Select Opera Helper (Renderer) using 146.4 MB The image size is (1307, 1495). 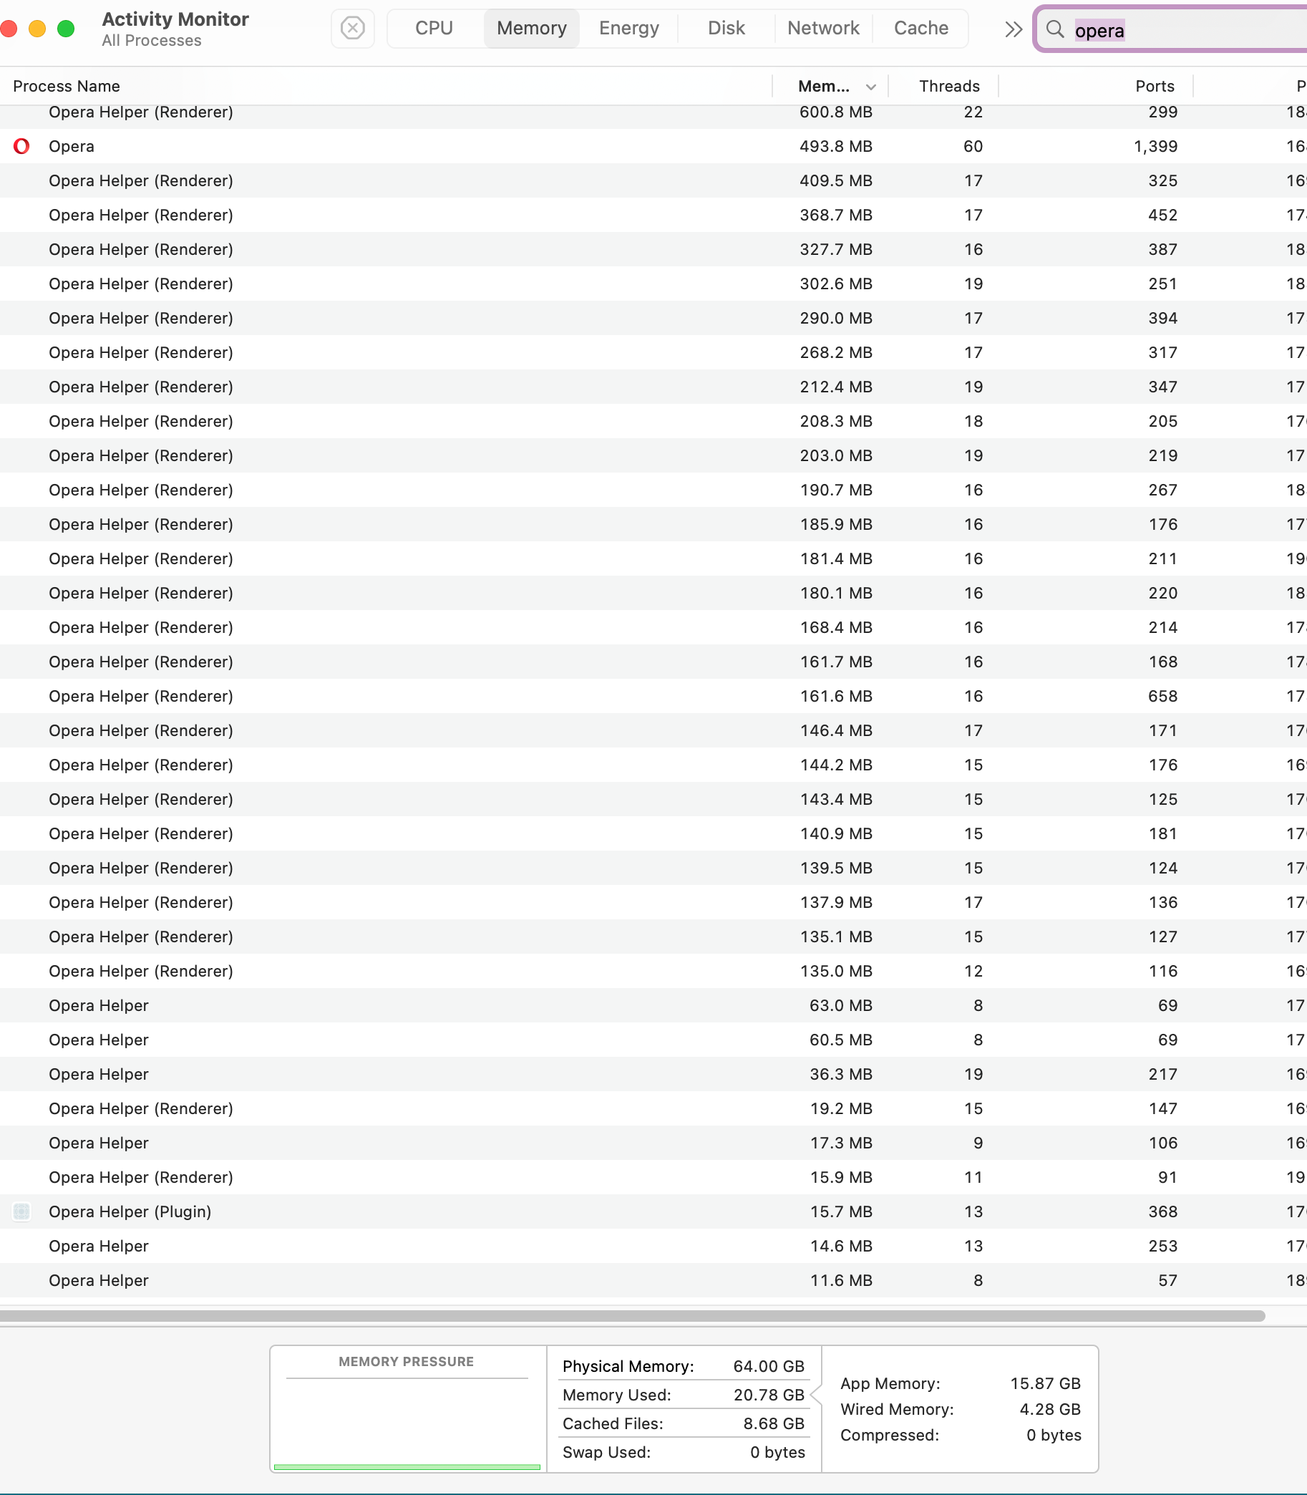(x=653, y=730)
